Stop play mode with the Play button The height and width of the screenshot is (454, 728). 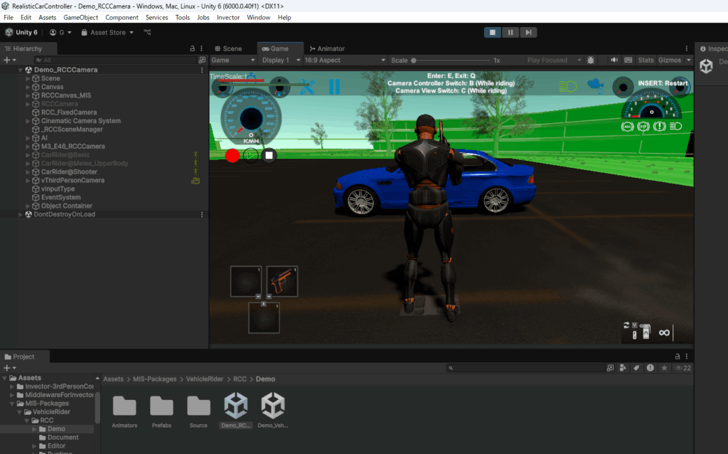493,33
